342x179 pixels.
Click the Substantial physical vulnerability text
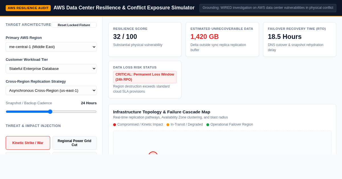(x=138, y=45)
